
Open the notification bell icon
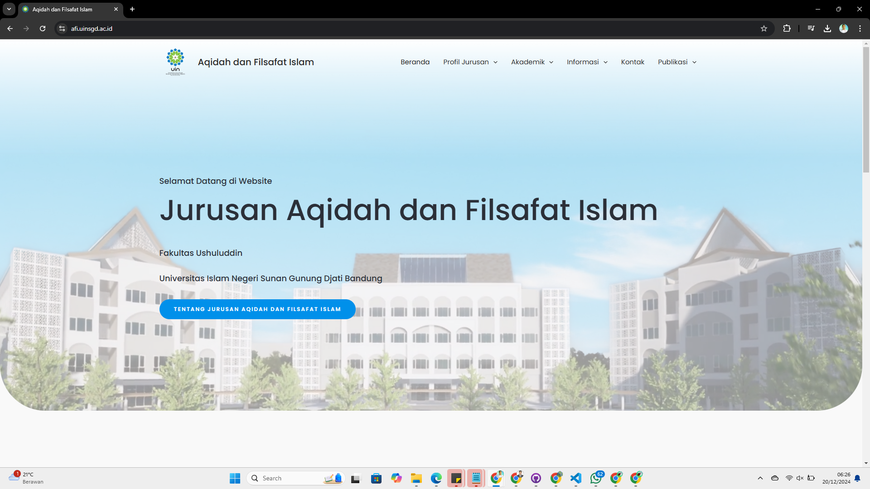(x=857, y=478)
